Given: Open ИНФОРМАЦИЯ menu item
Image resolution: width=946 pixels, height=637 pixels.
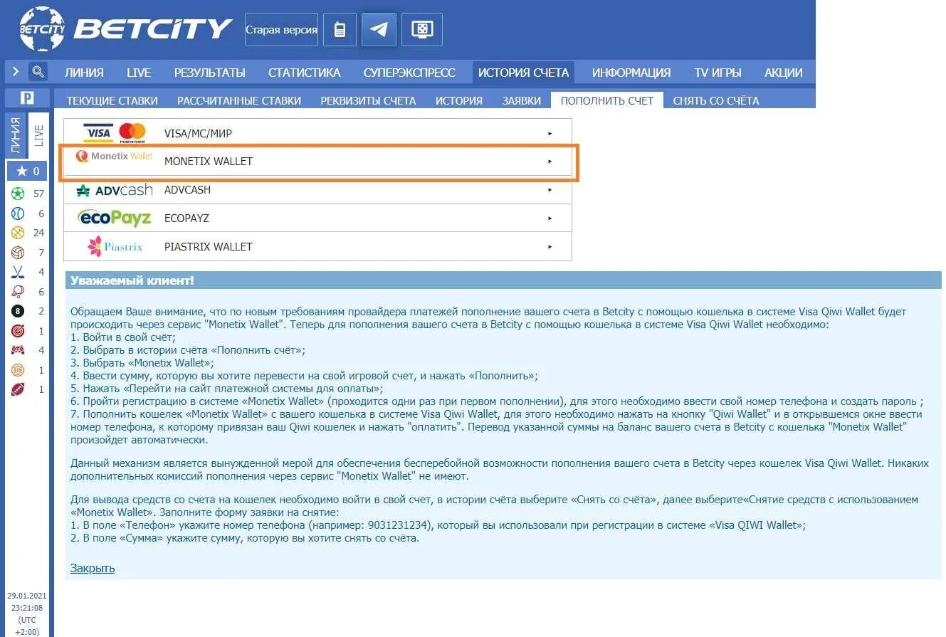Looking at the screenshot, I should click(x=631, y=73).
